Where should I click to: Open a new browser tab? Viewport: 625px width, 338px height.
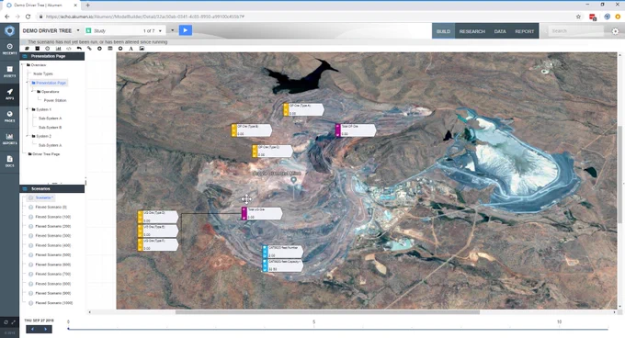click(87, 6)
